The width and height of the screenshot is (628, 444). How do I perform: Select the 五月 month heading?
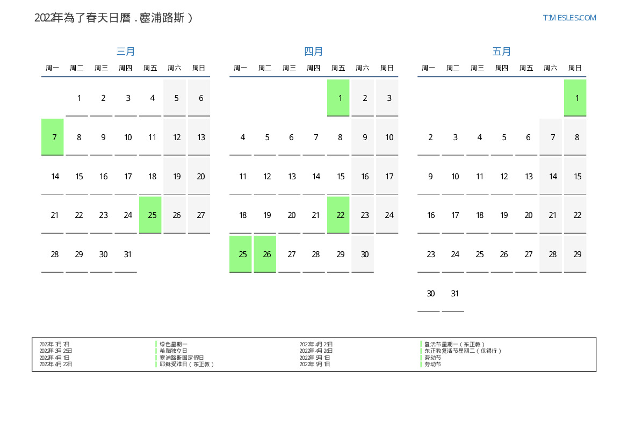502,52
